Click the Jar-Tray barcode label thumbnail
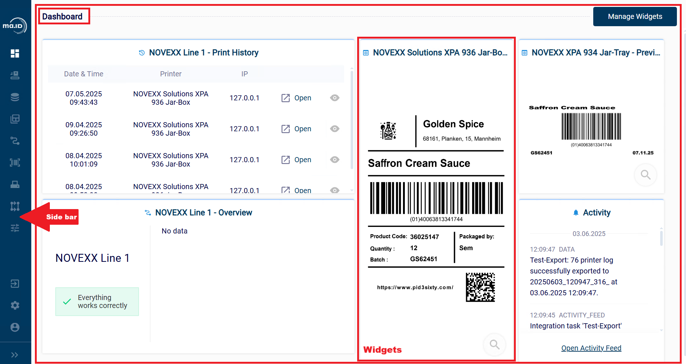686x364 pixels. pyautogui.click(x=592, y=130)
